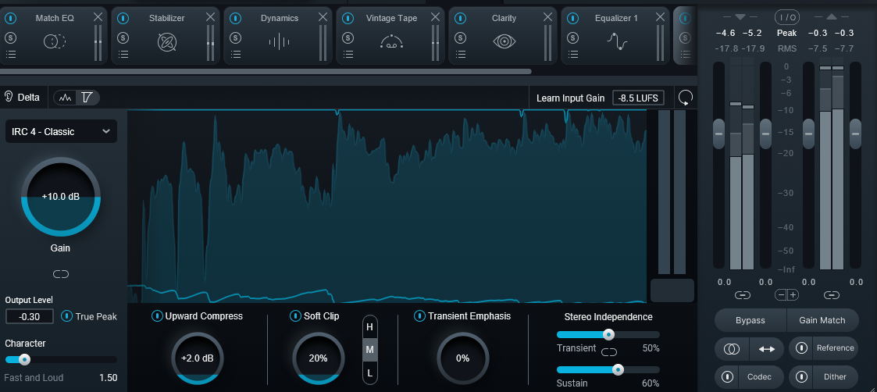This screenshot has width=877, height=392.
Task: Click the +10.0 dB Gain knob
Action: [x=61, y=198]
